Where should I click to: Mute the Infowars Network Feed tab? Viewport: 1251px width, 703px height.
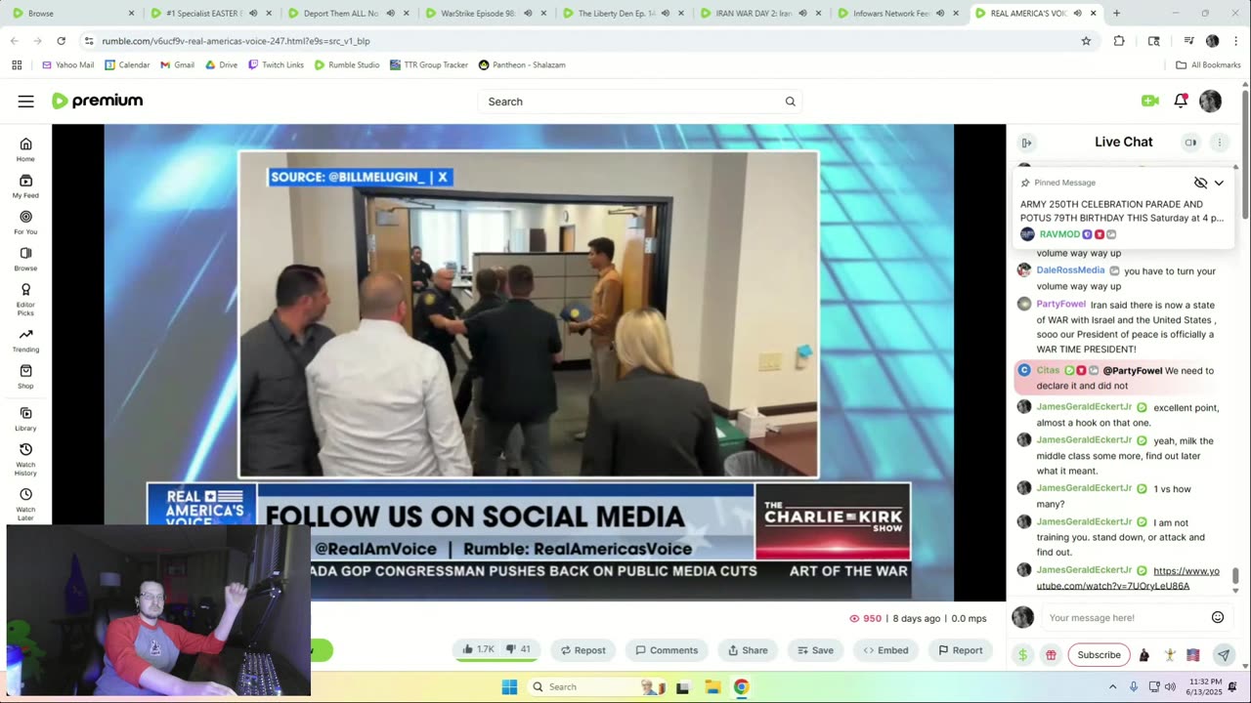940,14
